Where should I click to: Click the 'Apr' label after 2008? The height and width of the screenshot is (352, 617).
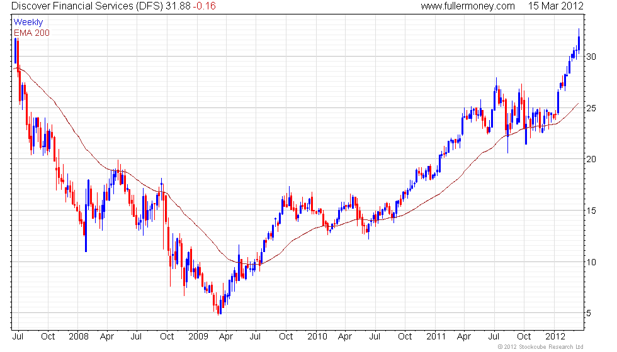pos(107,337)
